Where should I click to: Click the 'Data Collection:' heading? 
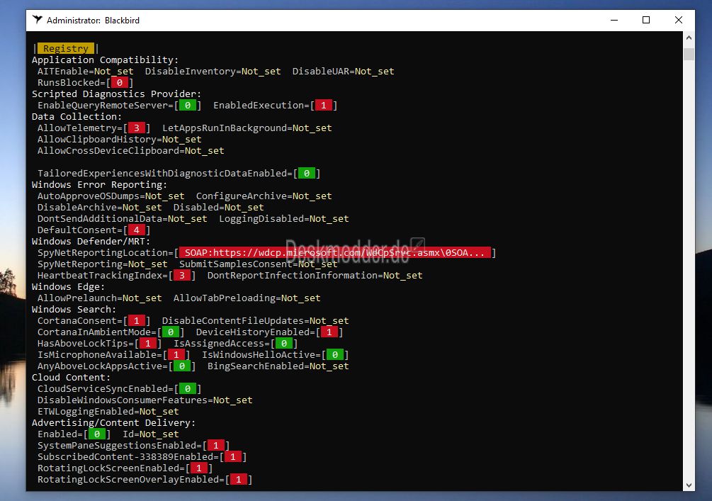[77, 117]
